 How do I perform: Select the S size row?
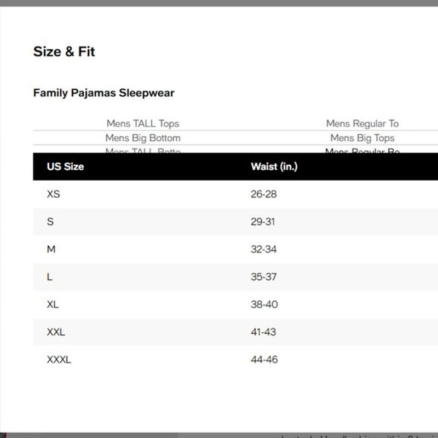(235, 222)
